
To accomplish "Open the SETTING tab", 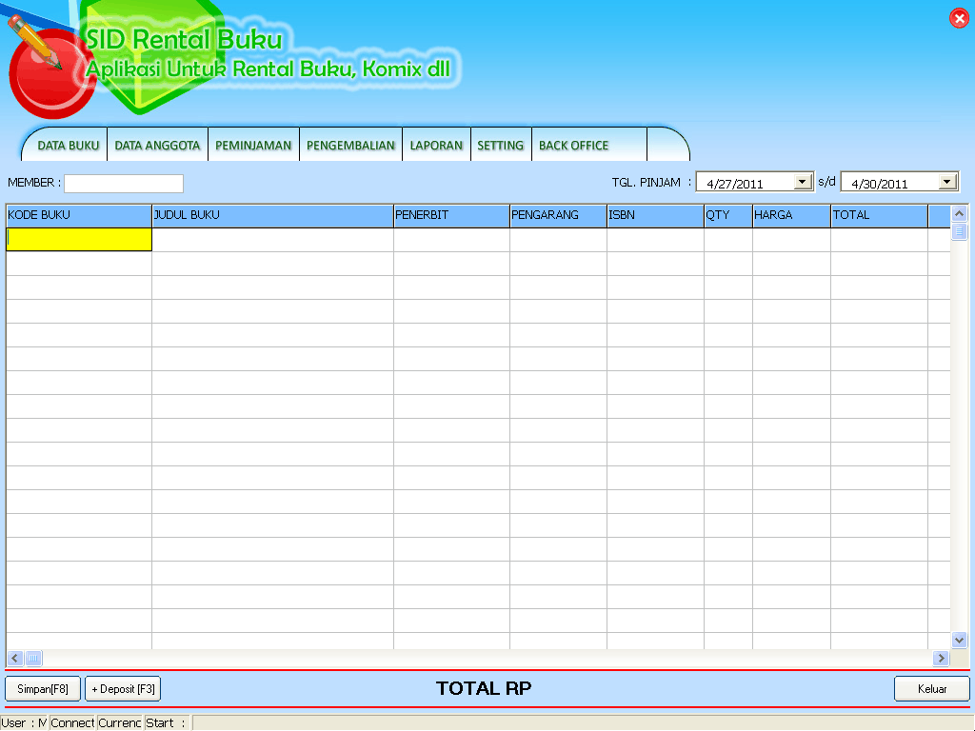I will pos(501,146).
